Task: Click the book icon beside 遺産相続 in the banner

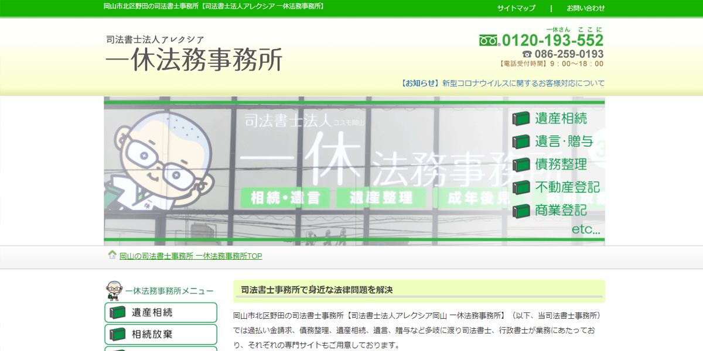Action: (x=520, y=119)
